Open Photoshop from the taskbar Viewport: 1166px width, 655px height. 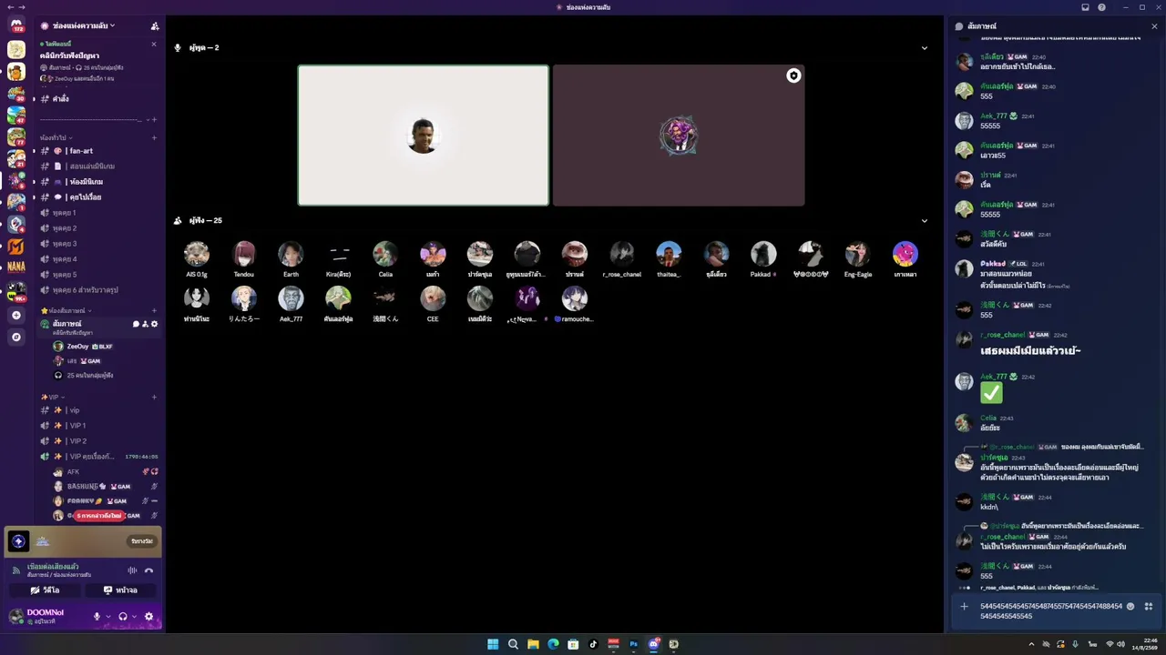coord(633,644)
